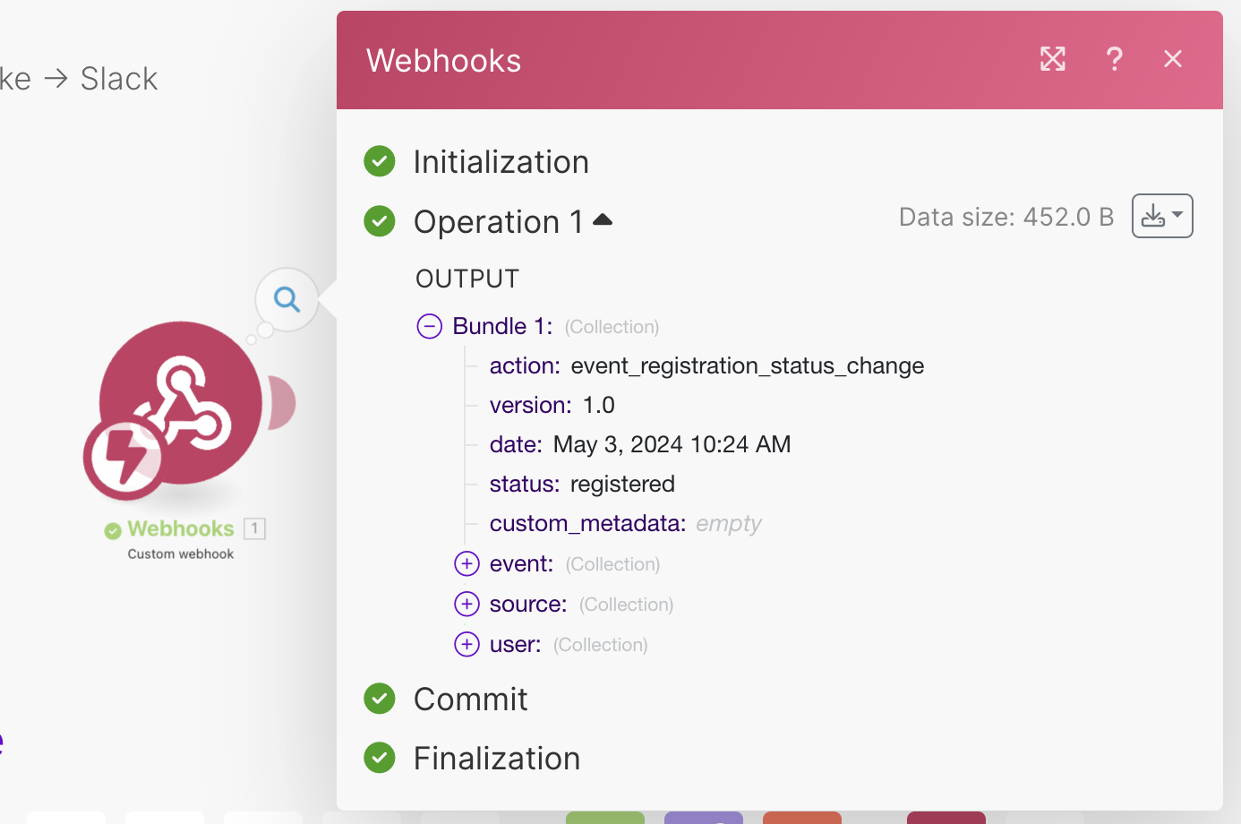This screenshot has height=824, width=1241.
Task: Click the Custom webhook subtitle
Action: click(x=181, y=554)
